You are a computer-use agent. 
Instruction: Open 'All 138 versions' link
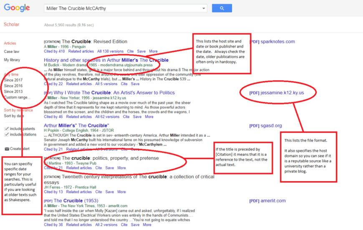[110, 51]
